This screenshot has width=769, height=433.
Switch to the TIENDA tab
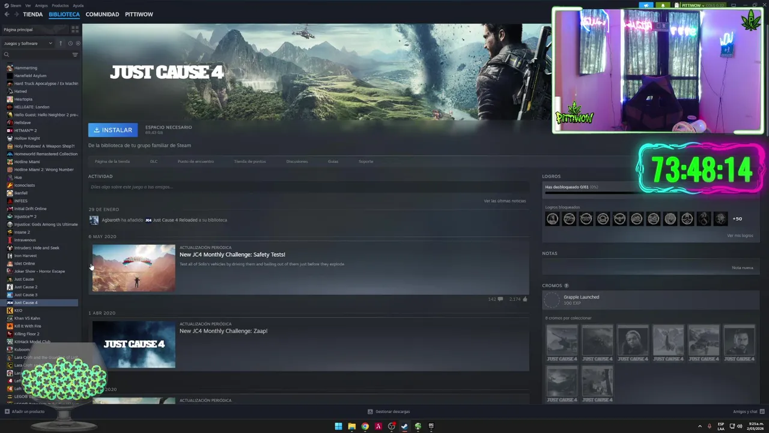33,14
